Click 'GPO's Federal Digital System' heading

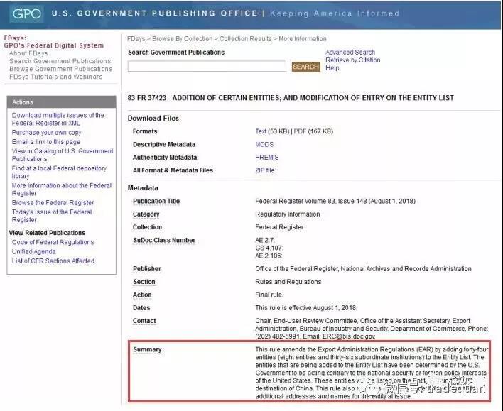coord(53,45)
